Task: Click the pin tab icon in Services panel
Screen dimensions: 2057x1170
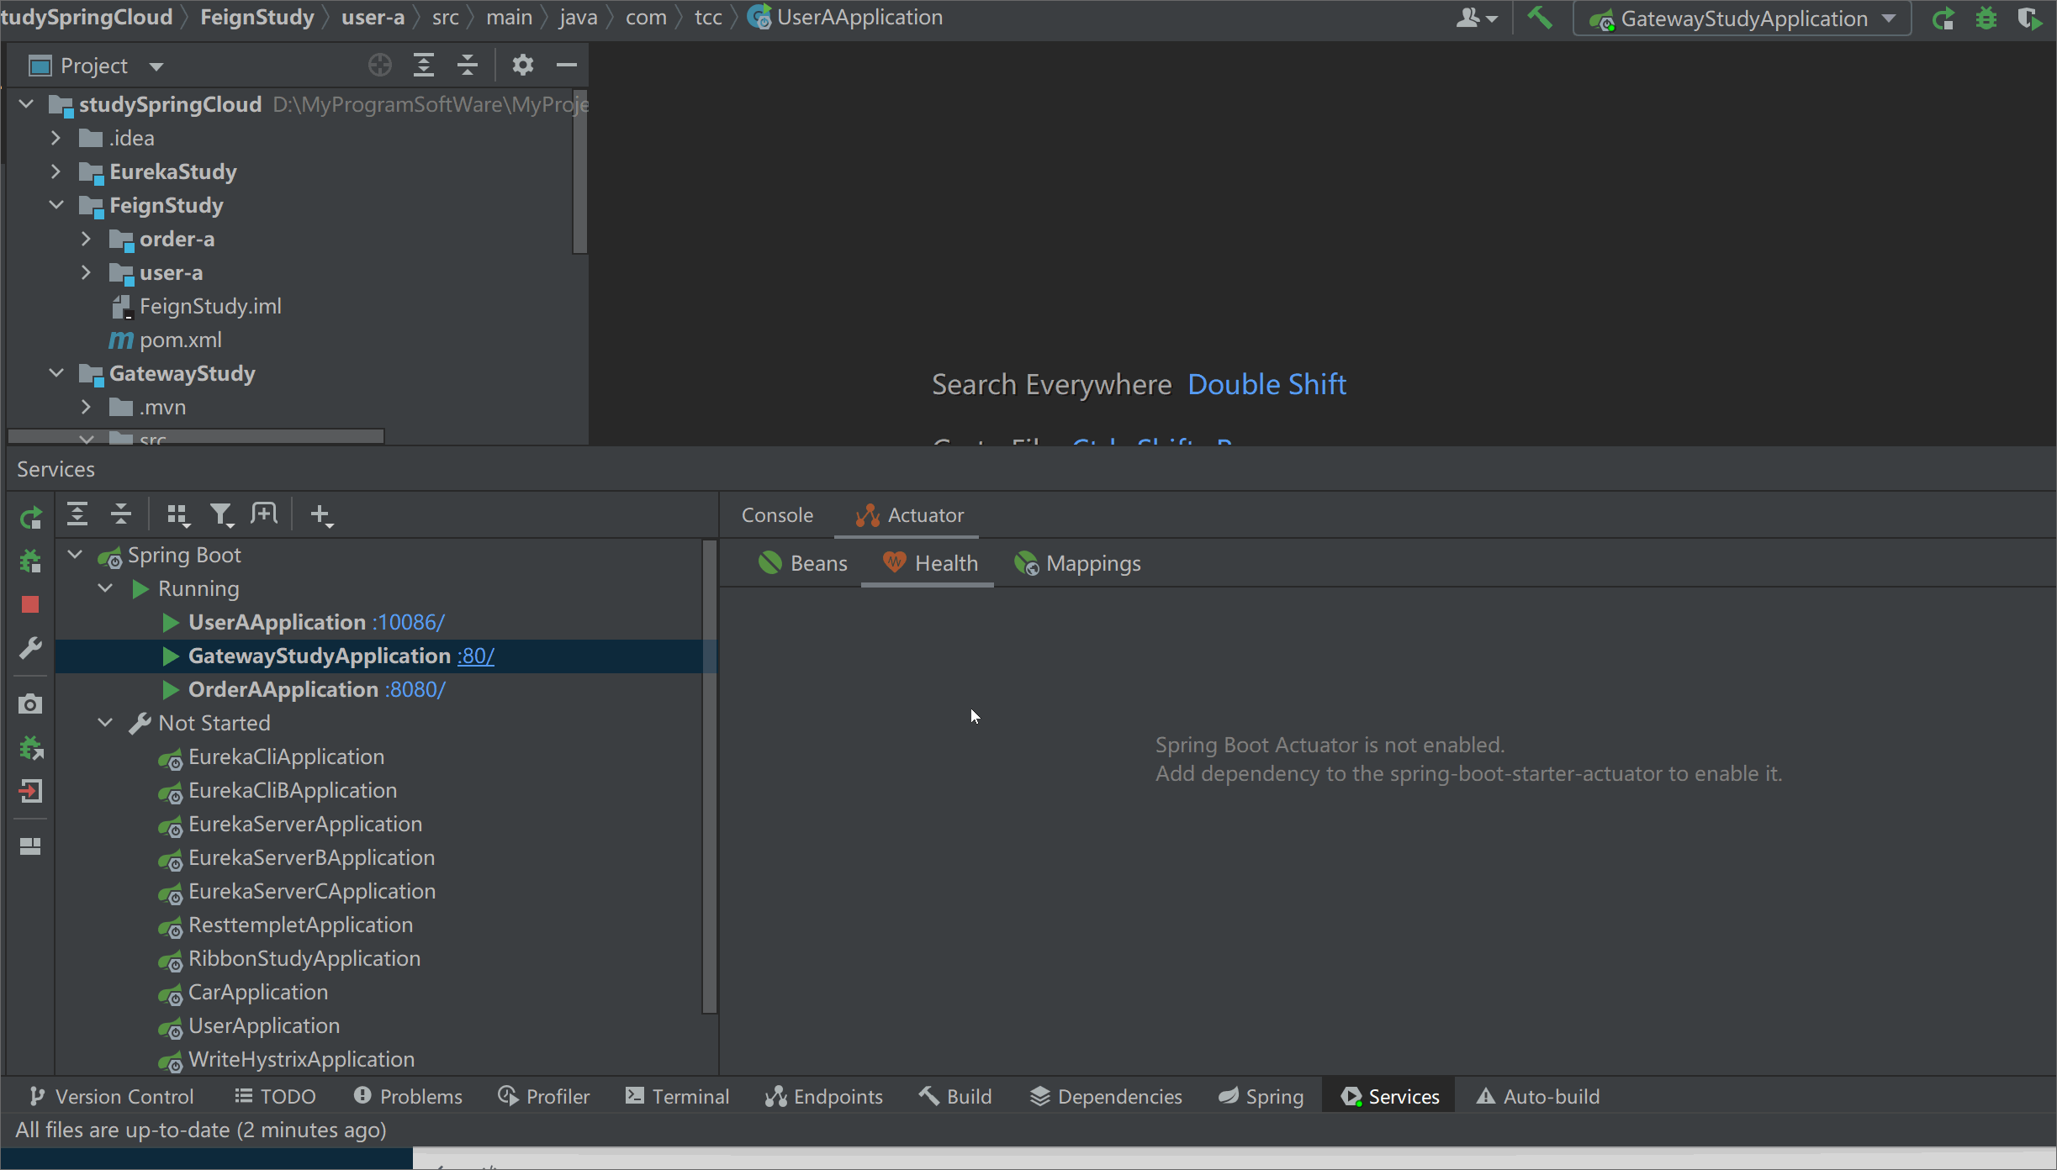Action: point(264,514)
